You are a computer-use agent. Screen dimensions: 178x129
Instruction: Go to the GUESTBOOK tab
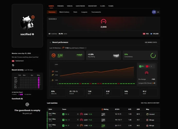tap(80, 6)
